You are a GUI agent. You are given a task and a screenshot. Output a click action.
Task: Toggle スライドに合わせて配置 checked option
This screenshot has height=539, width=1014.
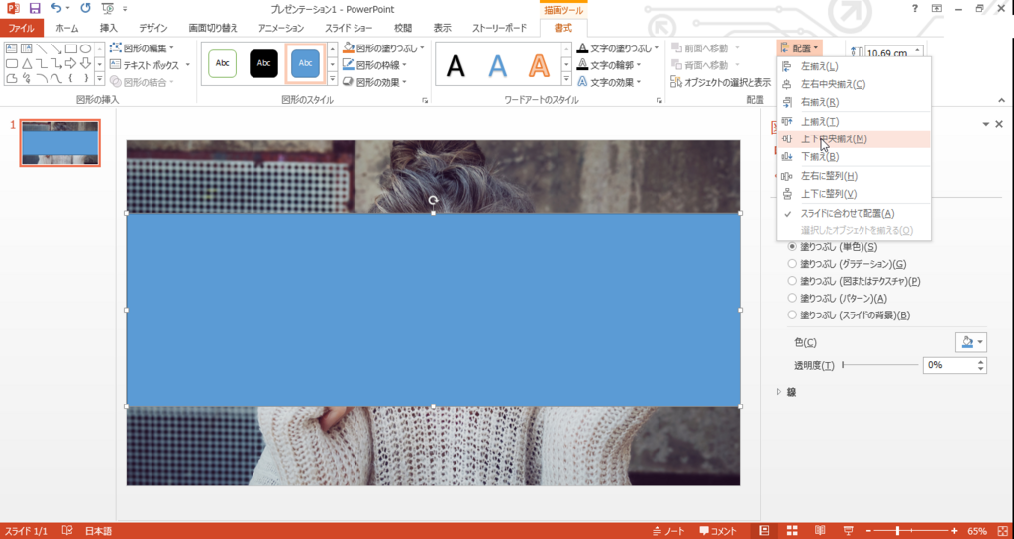tap(854, 213)
